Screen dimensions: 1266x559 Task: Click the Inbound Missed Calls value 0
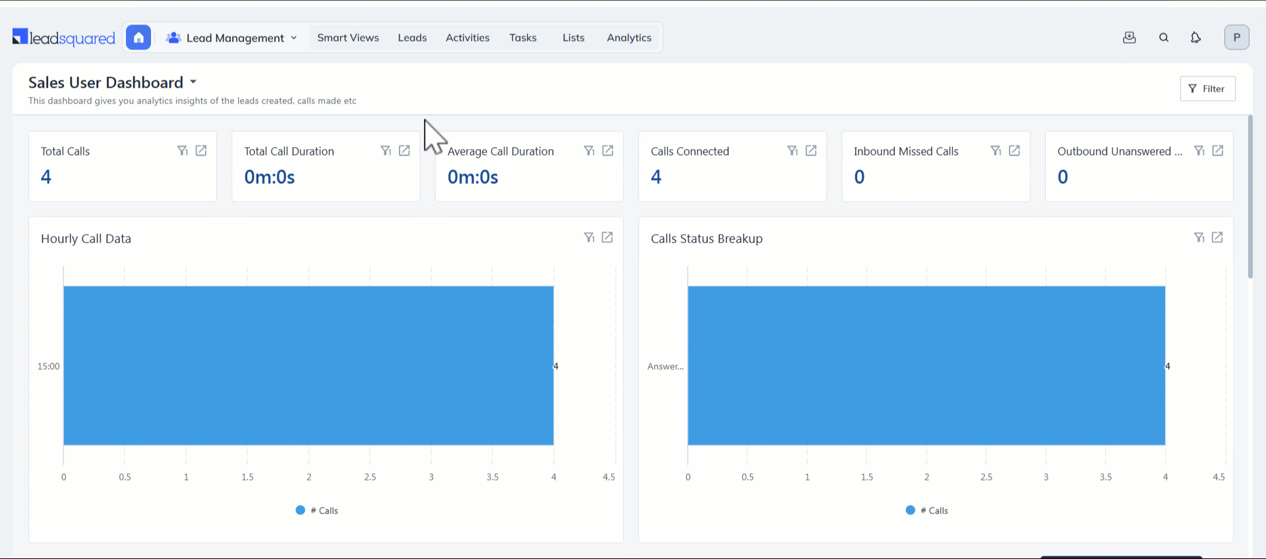[x=859, y=177]
